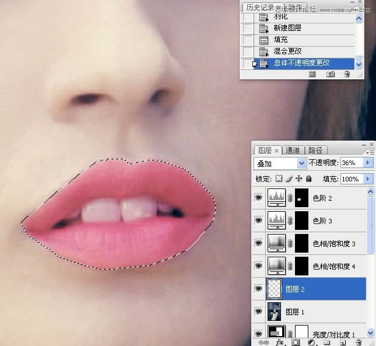Hide the 色阶 2 layer
This screenshot has width=376, height=346.
(259, 198)
